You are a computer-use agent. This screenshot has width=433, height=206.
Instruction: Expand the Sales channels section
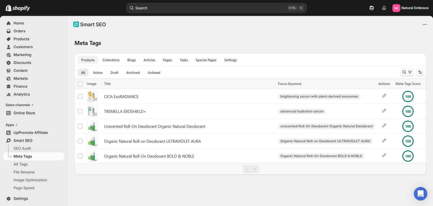click(20, 105)
